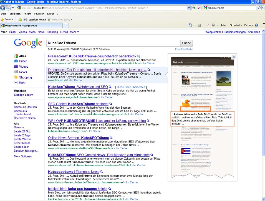
Task: Open the Ansicht menu
Action: [x=27, y=14]
